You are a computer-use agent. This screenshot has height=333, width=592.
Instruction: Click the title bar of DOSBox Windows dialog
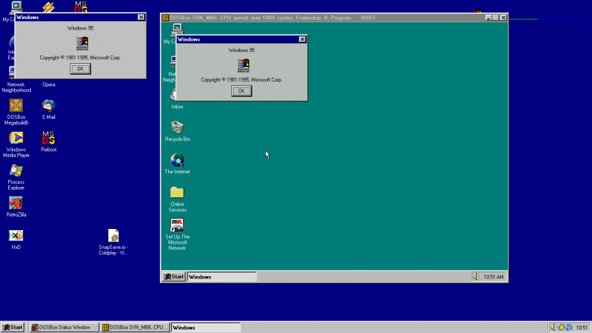pyautogui.click(x=242, y=39)
